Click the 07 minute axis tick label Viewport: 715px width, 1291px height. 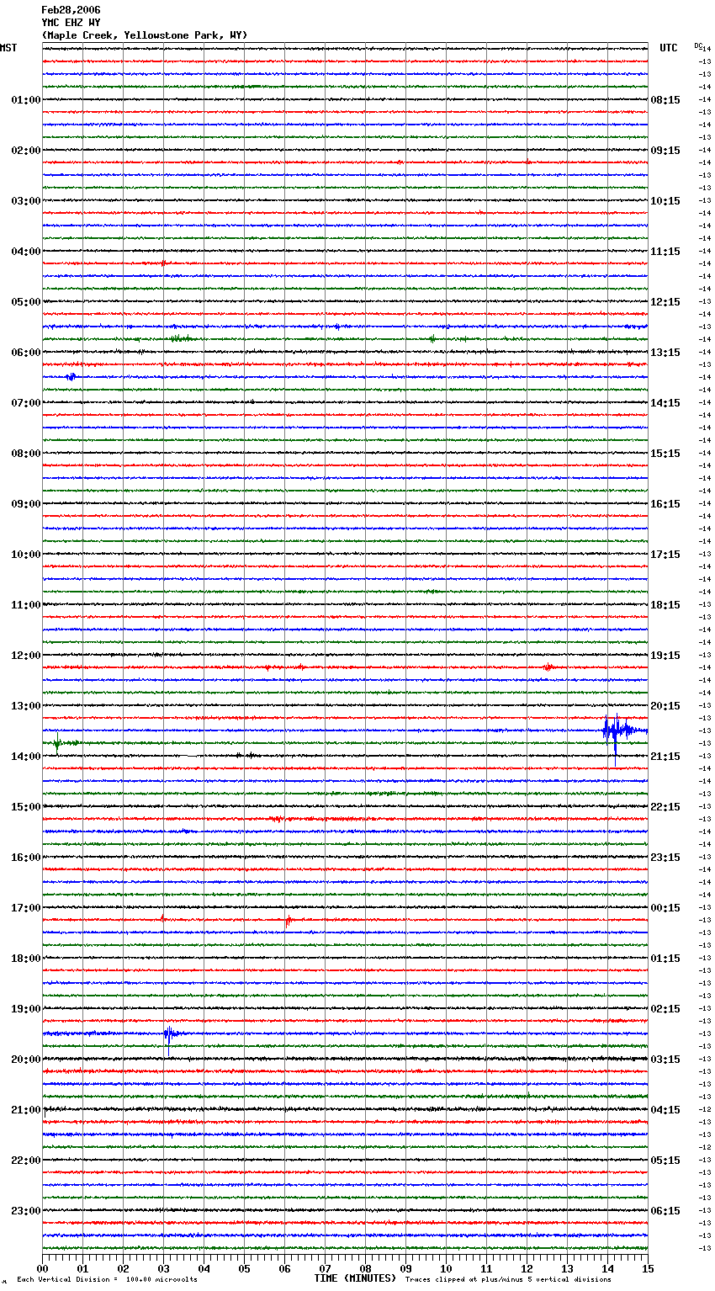(326, 1268)
